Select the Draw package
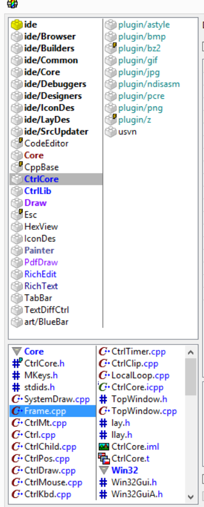Image resolution: width=204 pixels, height=507 pixels. tap(35, 203)
